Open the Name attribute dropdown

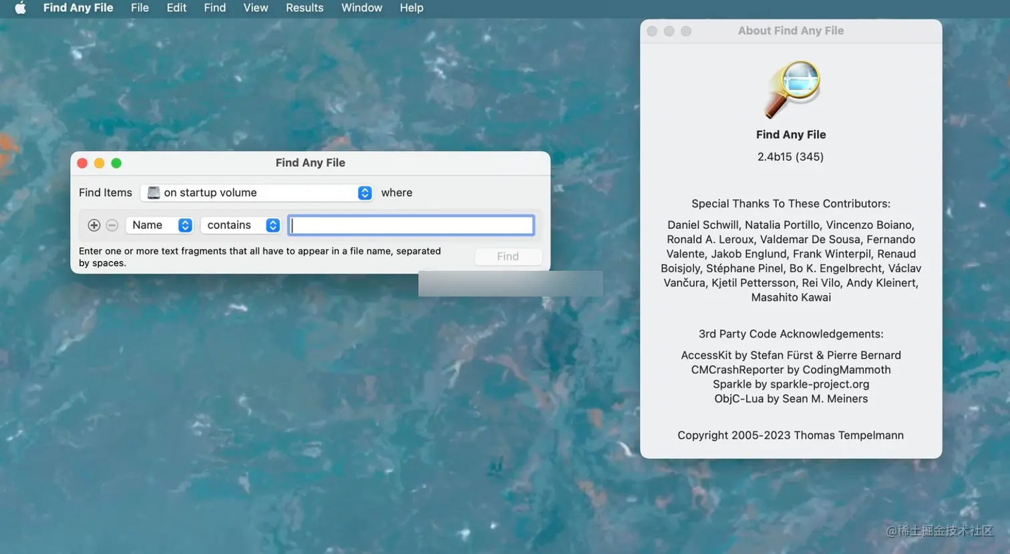tap(160, 226)
